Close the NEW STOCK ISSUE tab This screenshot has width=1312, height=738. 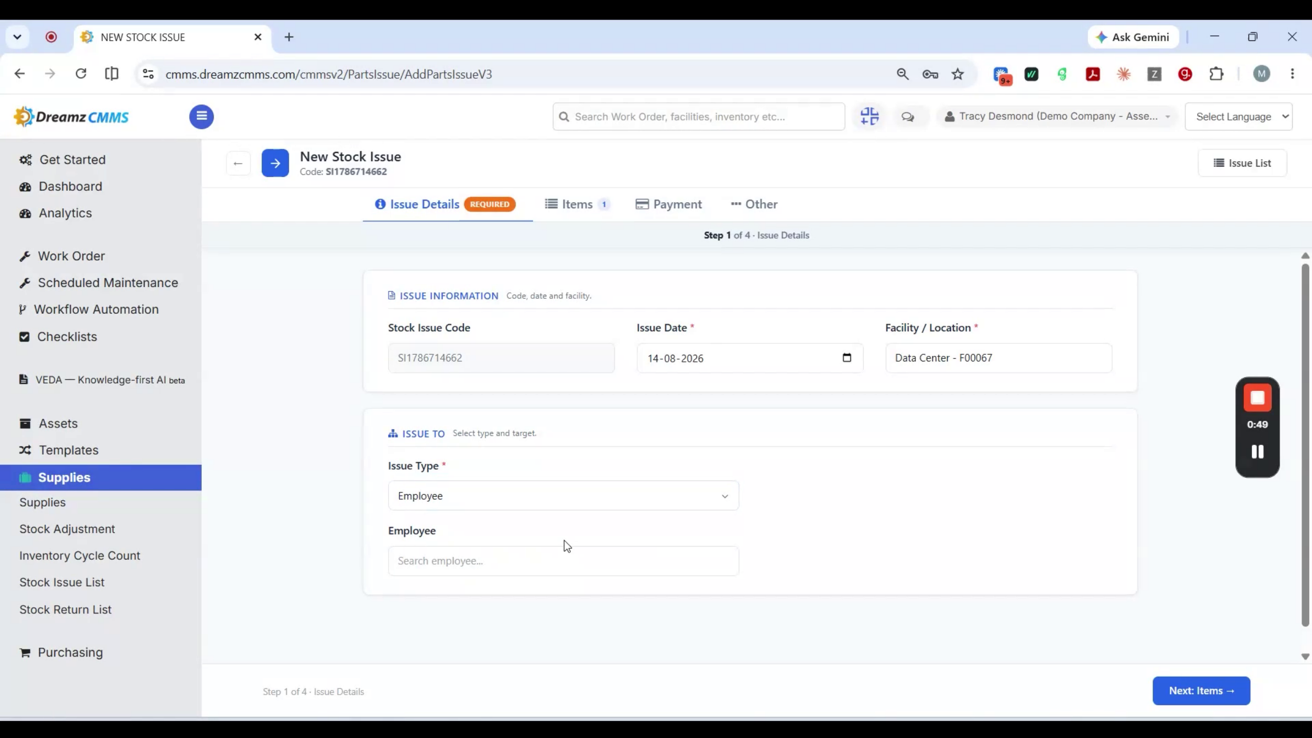[258, 37]
